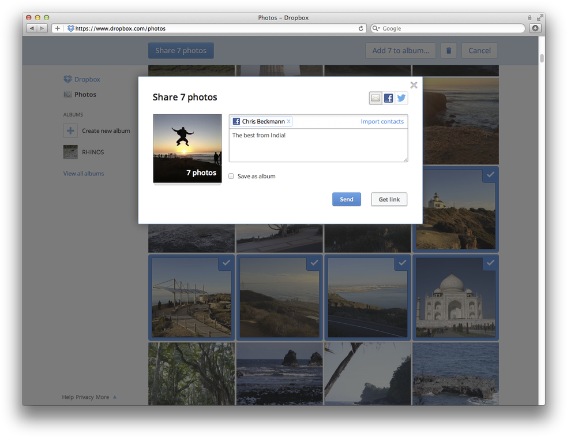This screenshot has width=567, height=437.
Task: Click Photos label in sidebar
Action: (85, 95)
